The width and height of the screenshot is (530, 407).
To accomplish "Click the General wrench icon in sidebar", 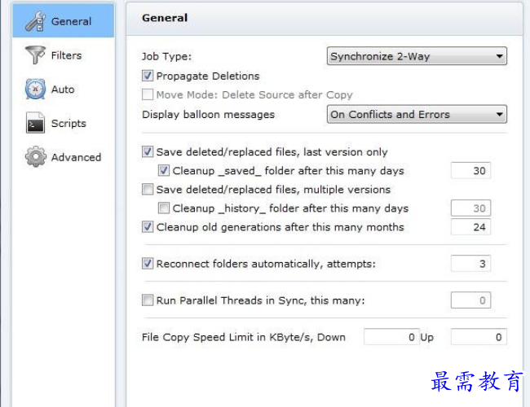I will pos(36,21).
